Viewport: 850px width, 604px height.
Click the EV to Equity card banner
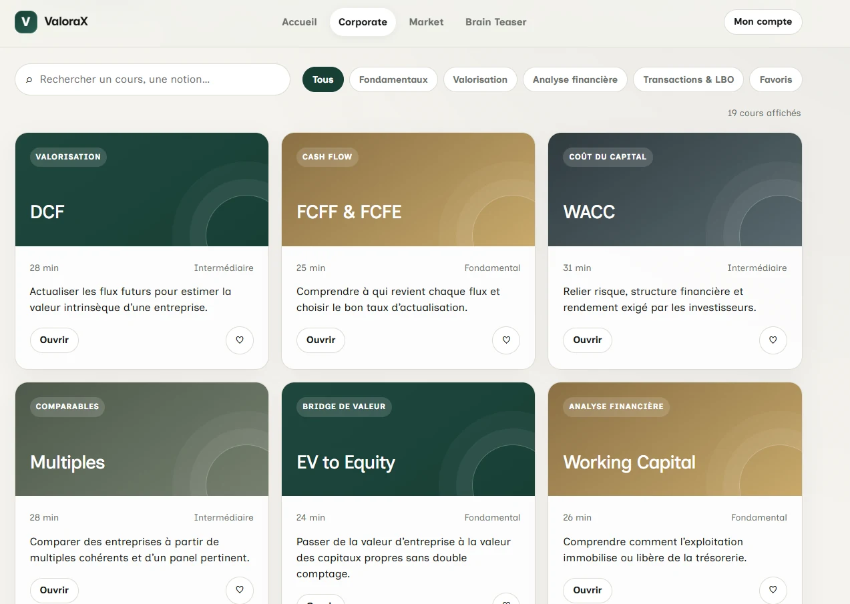pos(408,439)
